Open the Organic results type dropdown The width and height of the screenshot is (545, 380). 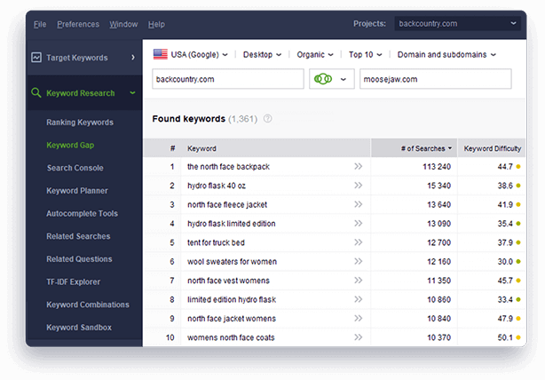[315, 54]
